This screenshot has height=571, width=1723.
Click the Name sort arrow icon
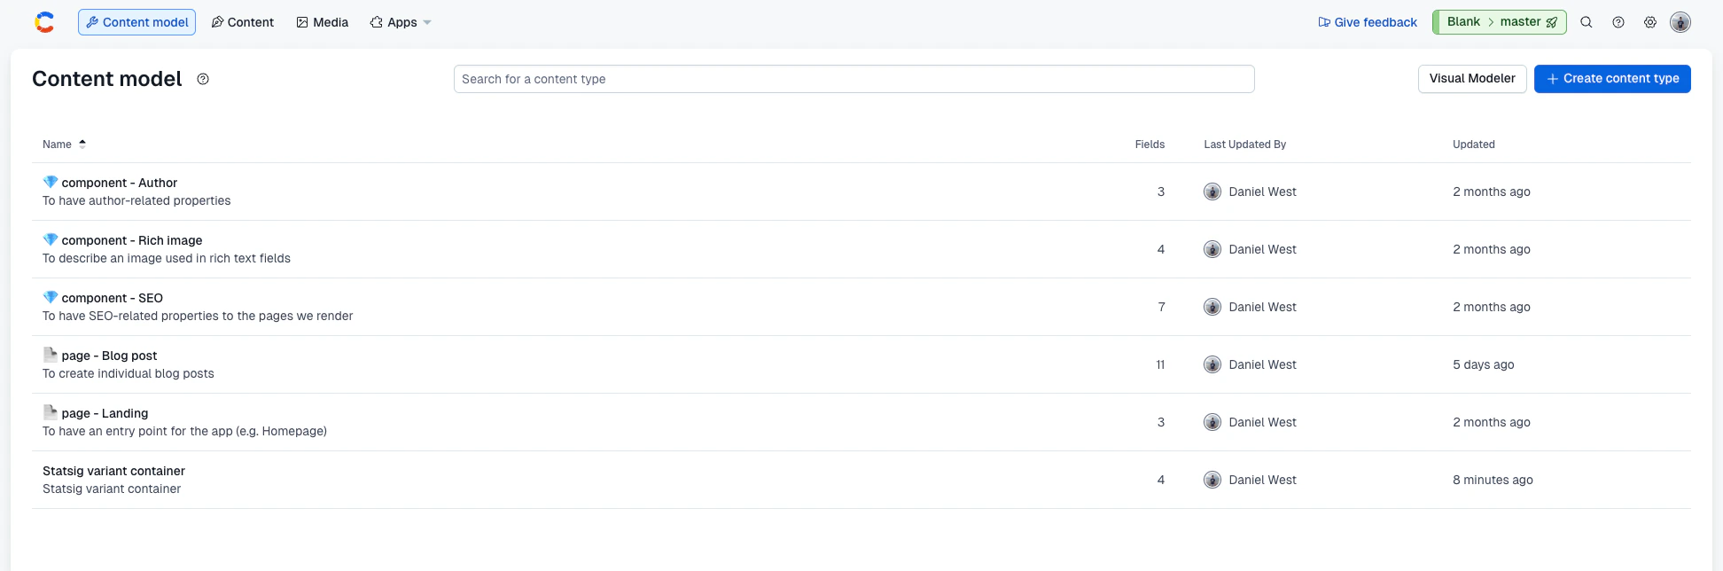click(x=82, y=144)
